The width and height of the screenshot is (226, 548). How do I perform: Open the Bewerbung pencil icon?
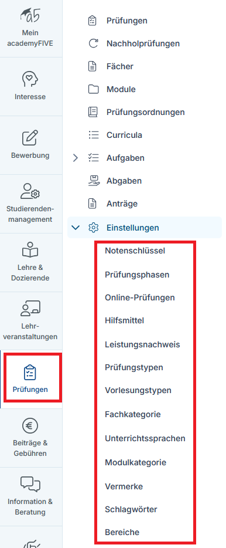30,138
